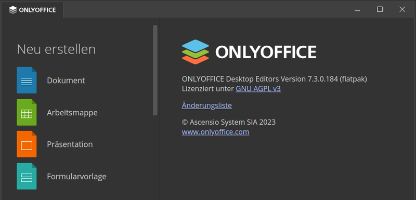
Task: Click the green Arbeitsmappe spreadsheet icon
Action: (27, 112)
